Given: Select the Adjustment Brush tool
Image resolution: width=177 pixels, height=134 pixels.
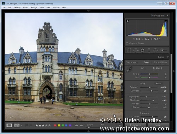Looking at the screenshot, I should 164,50.
